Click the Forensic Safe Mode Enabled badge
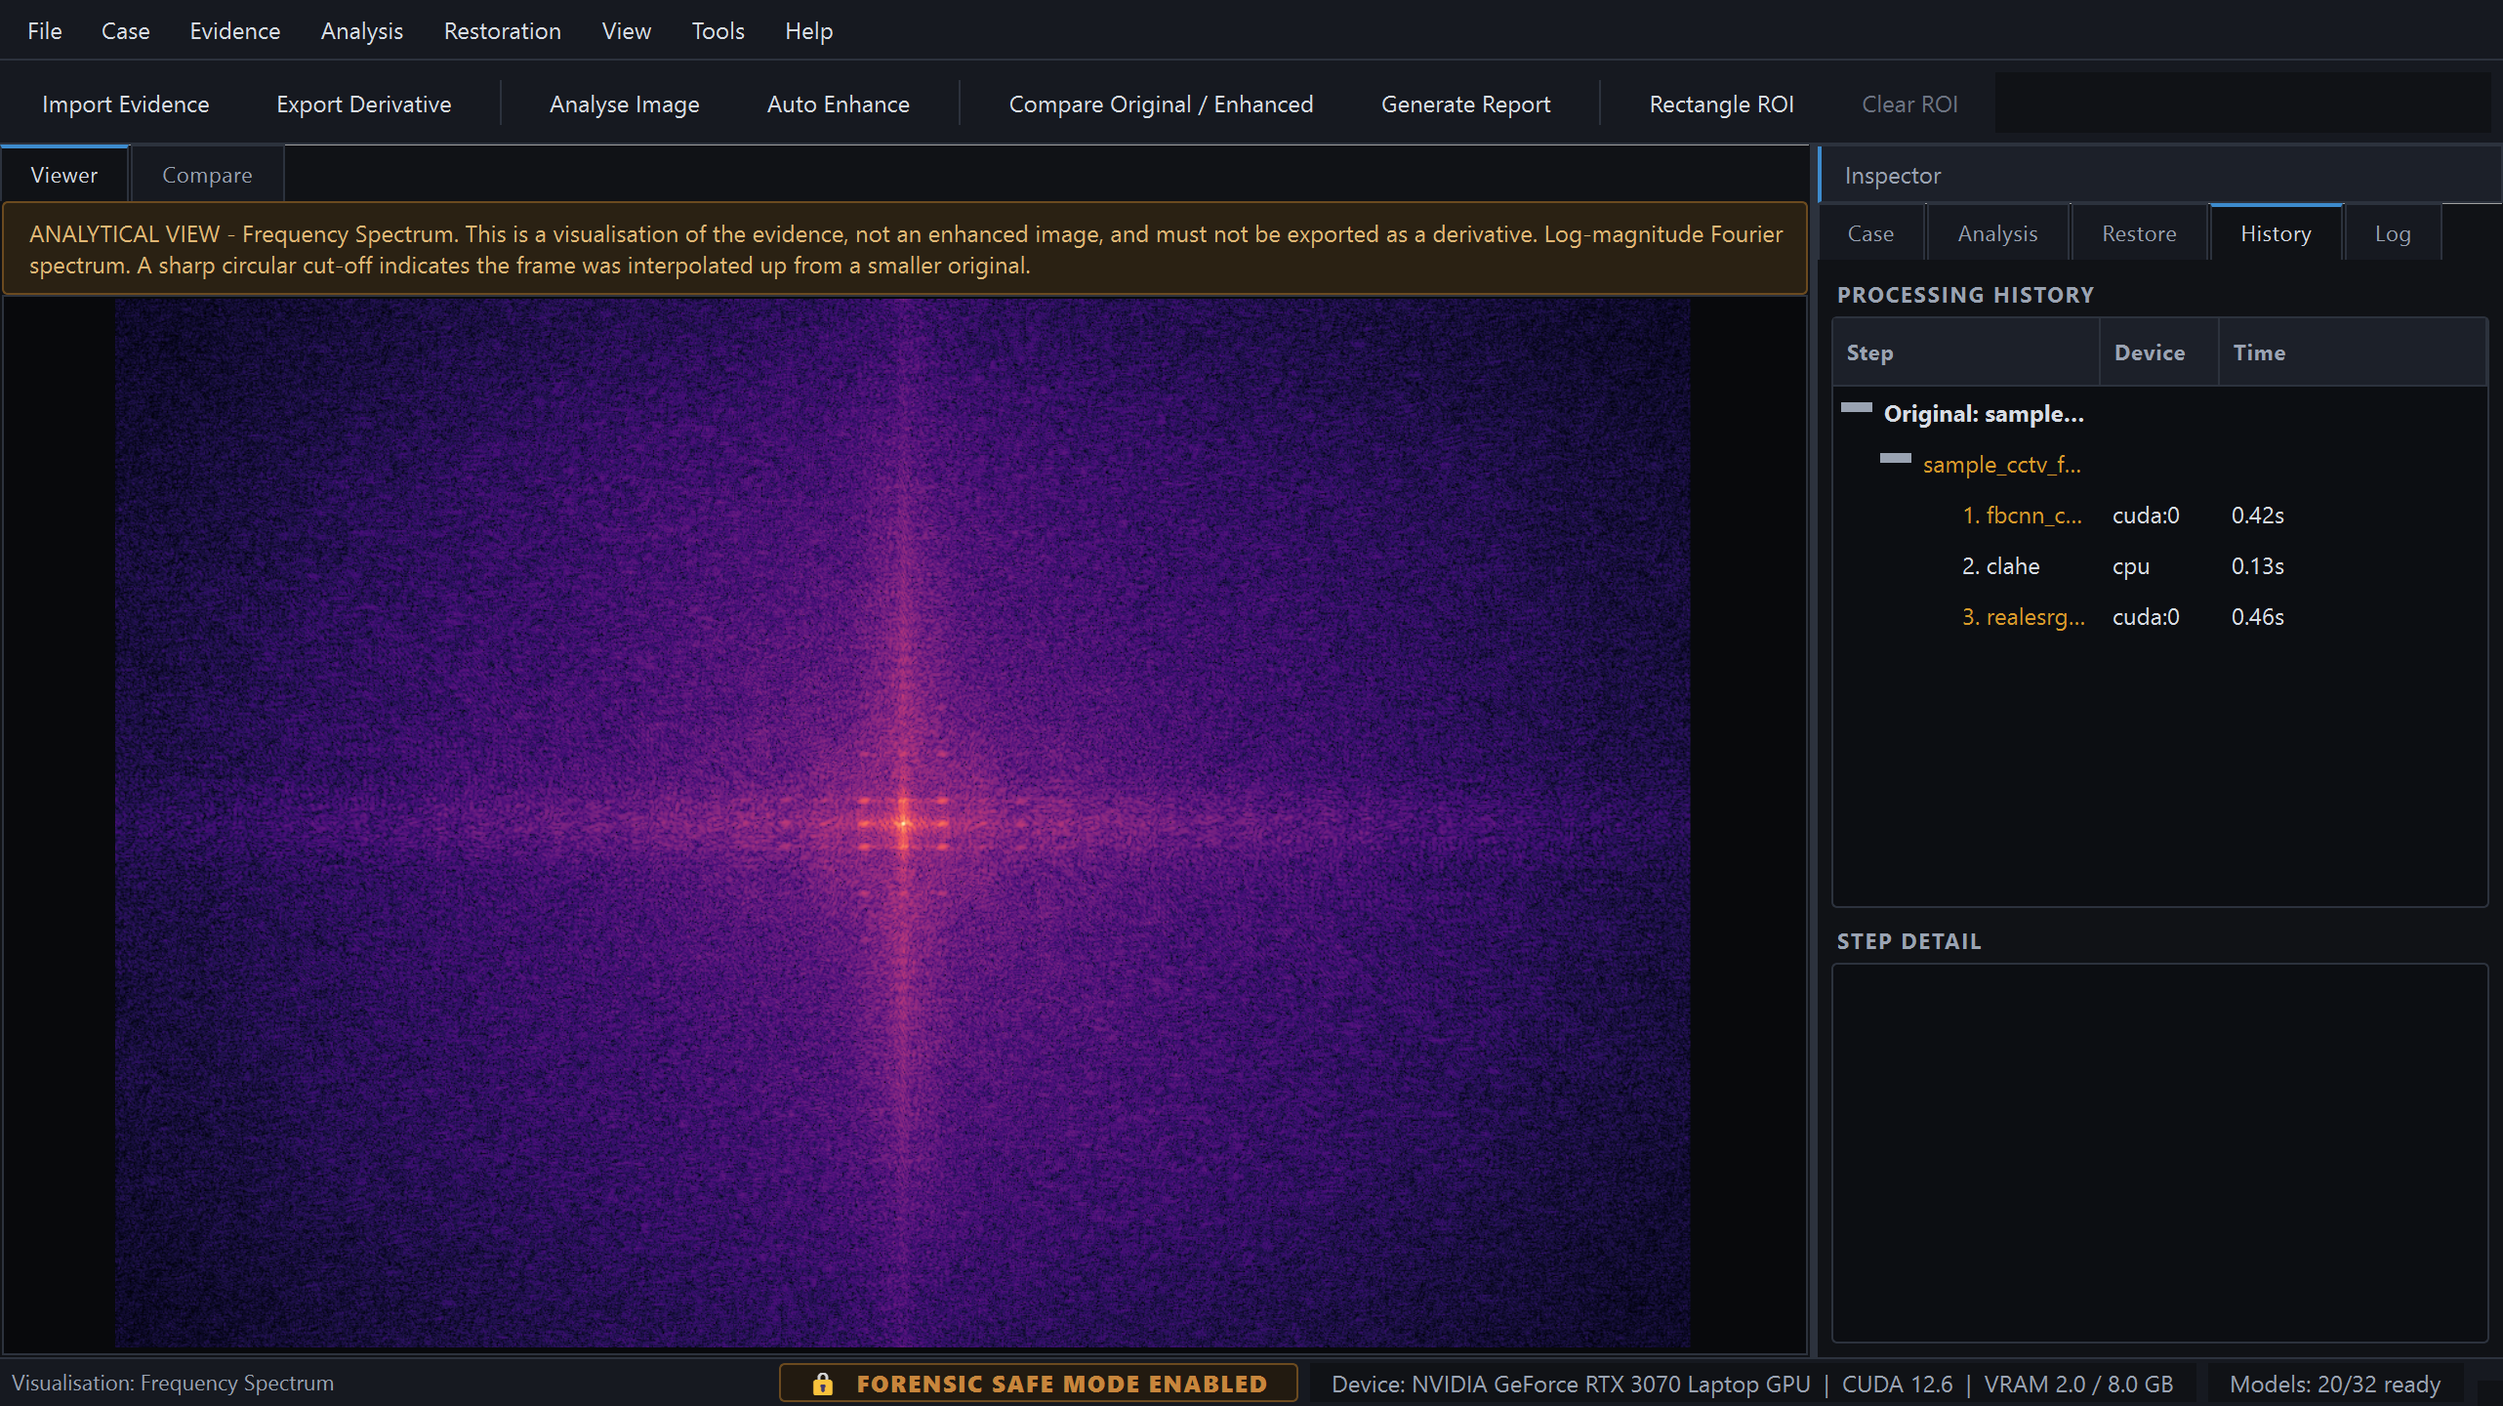Image resolution: width=2503 pixels, height=1406 pixels. (1039, 1384)
